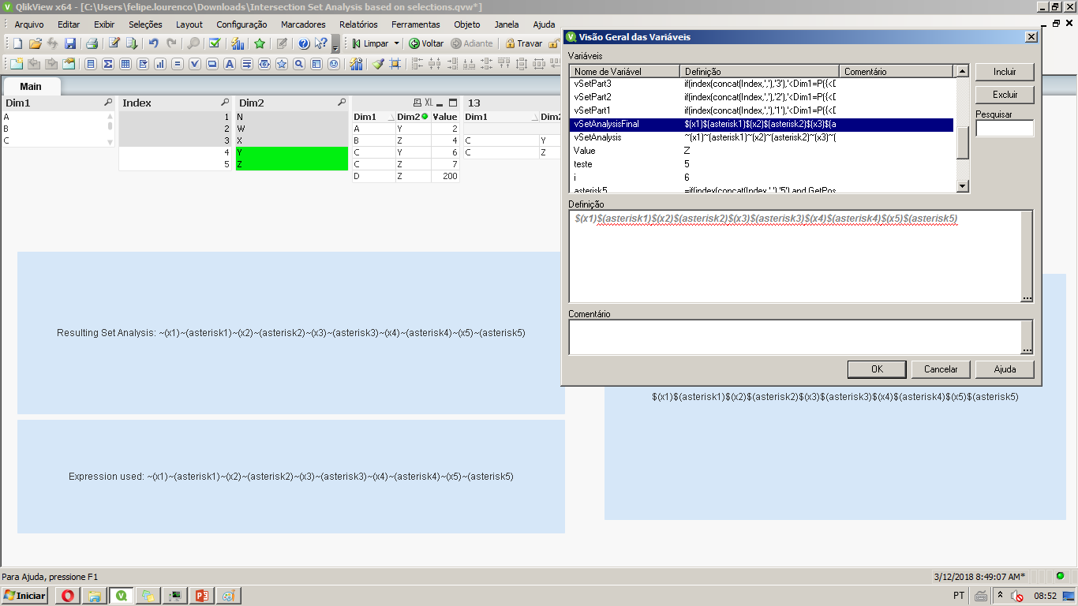
Task: Click the Add Sheet icon
Action: click(17, 64)
